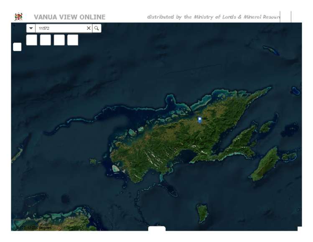Screen dimensions: 313x242
Task: Select the blue location pin on the island
Action: pyautogui.click(x=200, y=120)
